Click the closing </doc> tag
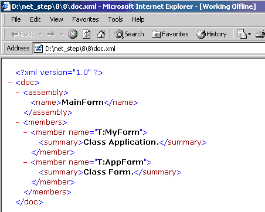Image resolution: width=265 pixels, height=212 pixels. click(x=29, y=202)
